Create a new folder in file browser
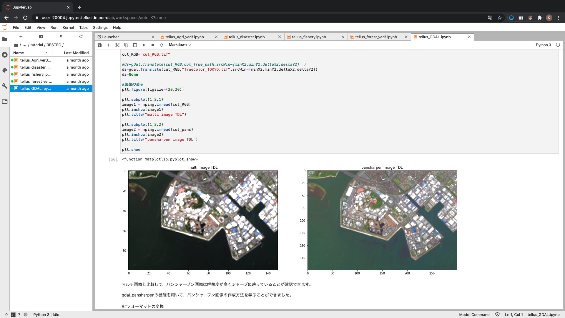This screenshot has height=318, width=565. click(41, 37)
